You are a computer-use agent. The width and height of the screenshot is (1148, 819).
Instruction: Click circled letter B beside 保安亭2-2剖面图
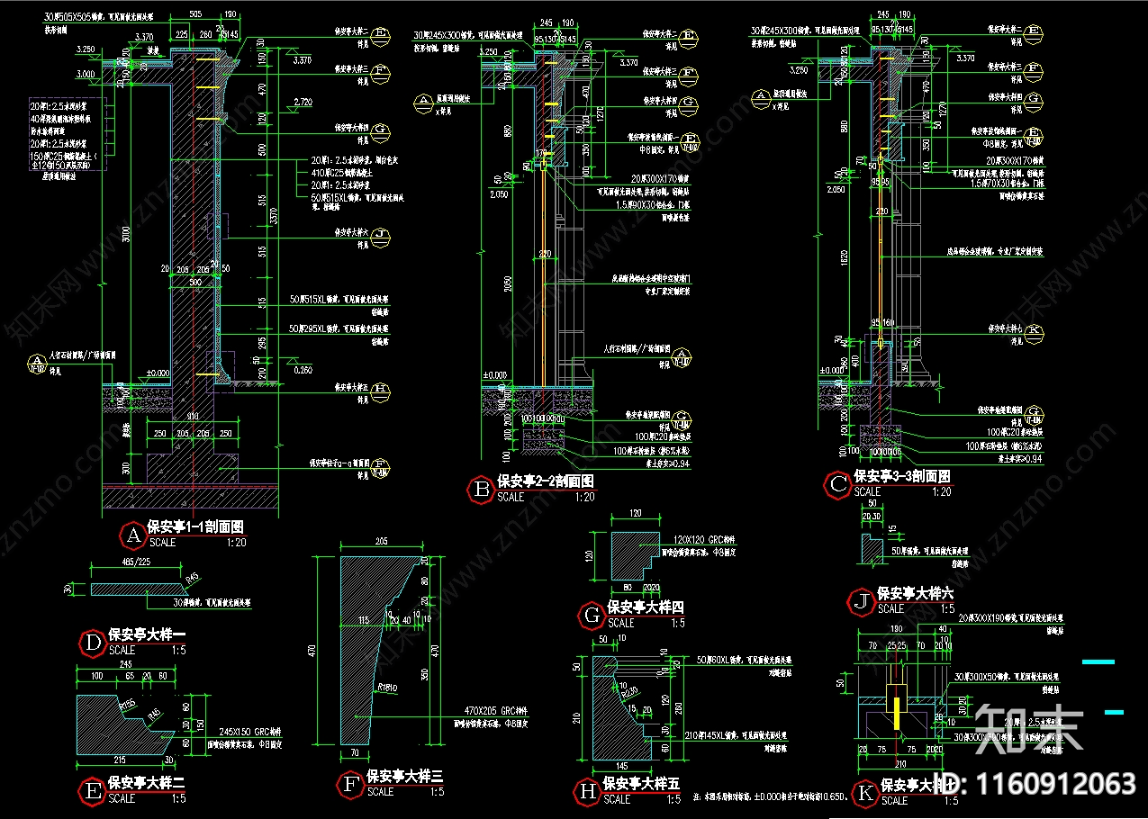click(481, 490)
